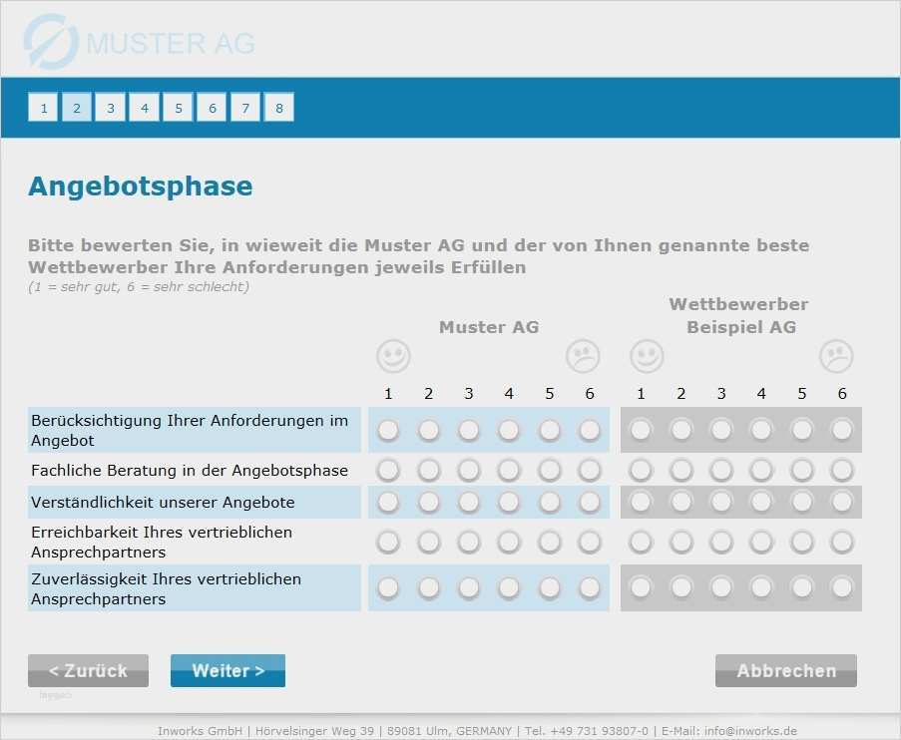The image size is (901, 740).
Task: Pick Wettbewerber rating 4 for Berücksichtigung Ihrer Anforderungen
Action: (x=761, y=430)
